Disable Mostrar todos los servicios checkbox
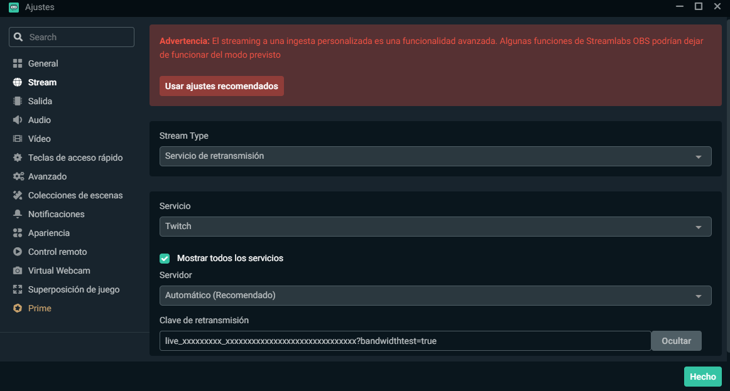The image size is (730, 391). pos(164,258)
